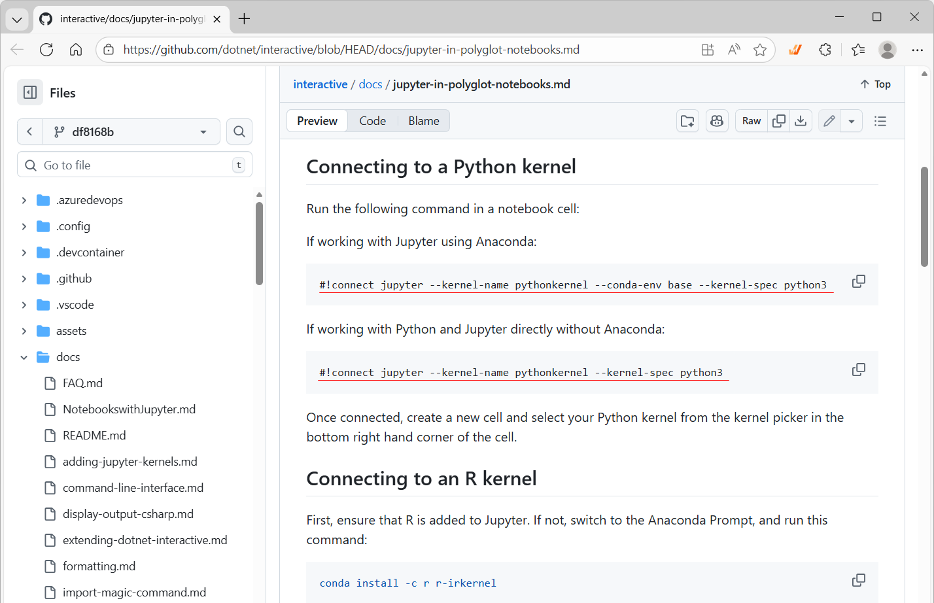
Task: Copy the non-Anaconda connect jupyter command
Action: coord(859,370)
